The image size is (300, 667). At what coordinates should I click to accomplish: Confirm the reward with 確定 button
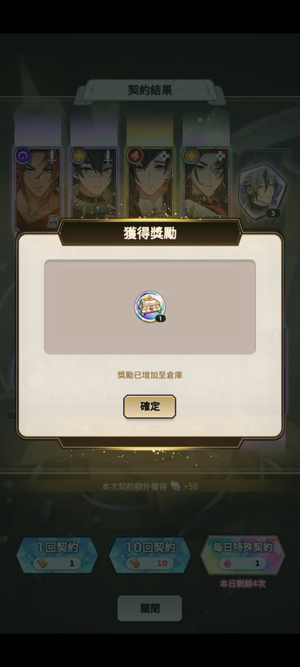point(150,406)
